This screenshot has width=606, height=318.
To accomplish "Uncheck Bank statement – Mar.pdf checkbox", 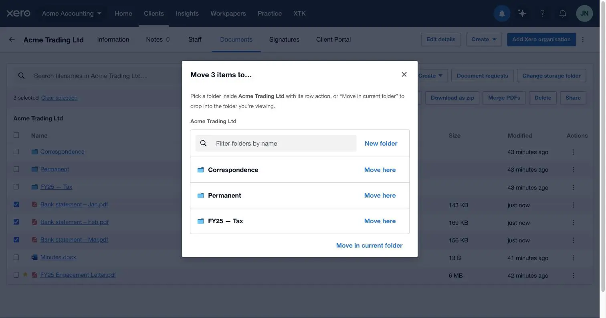I will point(16,240).
